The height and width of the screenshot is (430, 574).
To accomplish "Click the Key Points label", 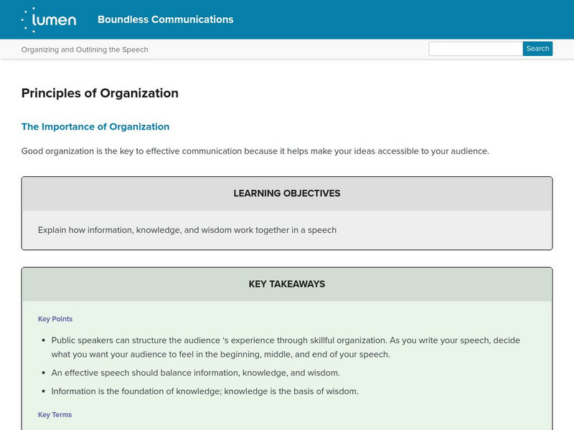I will point(55,319).
